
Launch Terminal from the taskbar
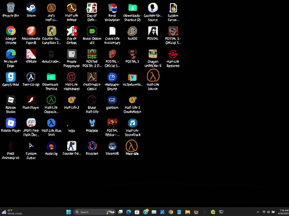[x=221, y=212]
